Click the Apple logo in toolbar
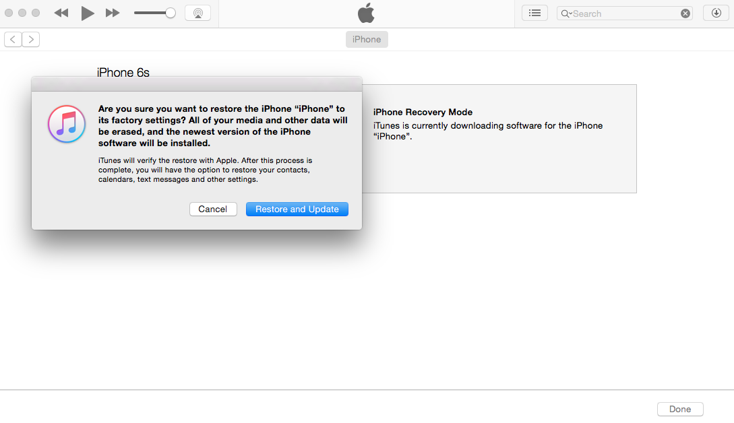The height and width of the screenshot is (423, 734). 366,13
